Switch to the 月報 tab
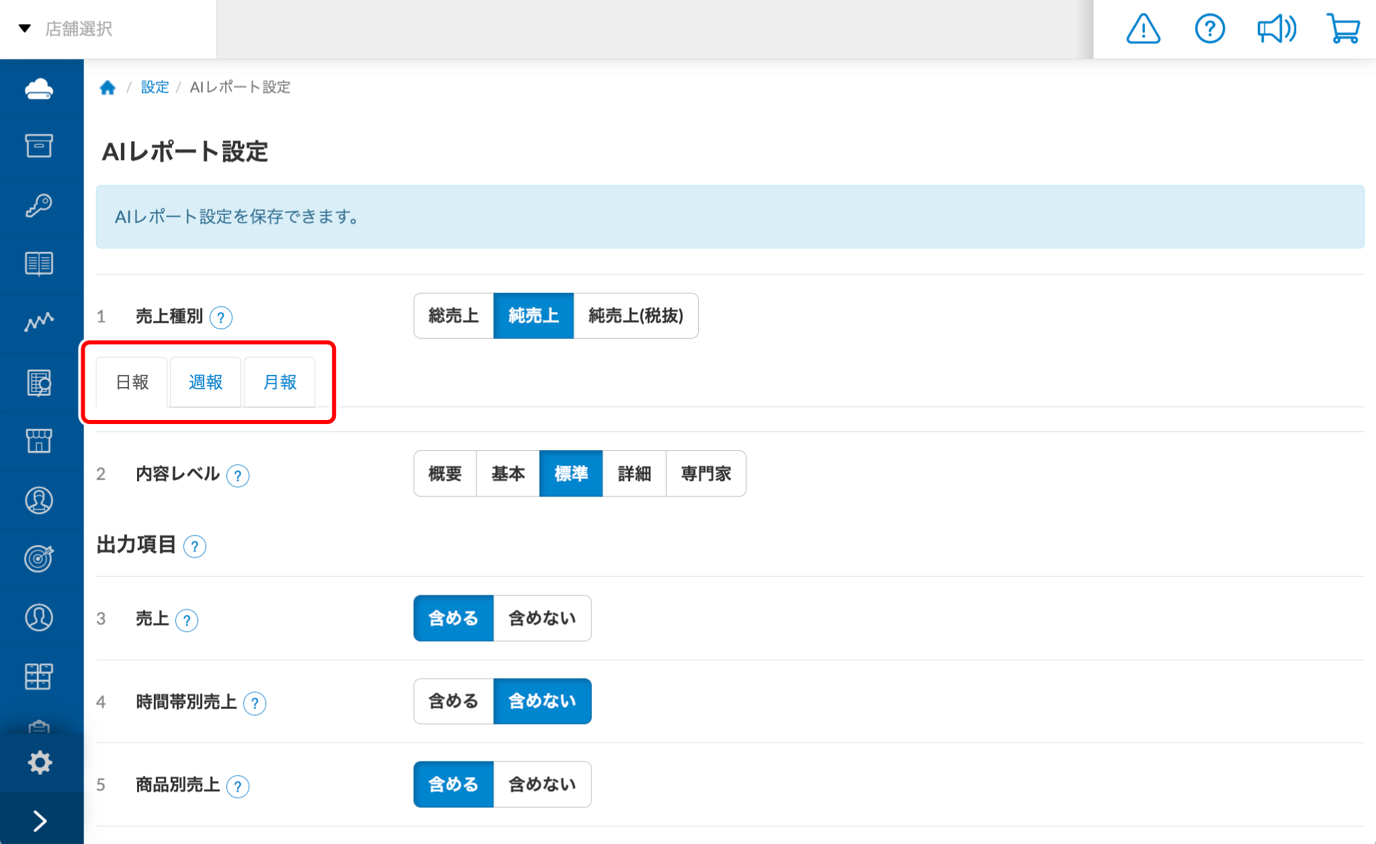1376x844 pixels. [x=279, y=382]
